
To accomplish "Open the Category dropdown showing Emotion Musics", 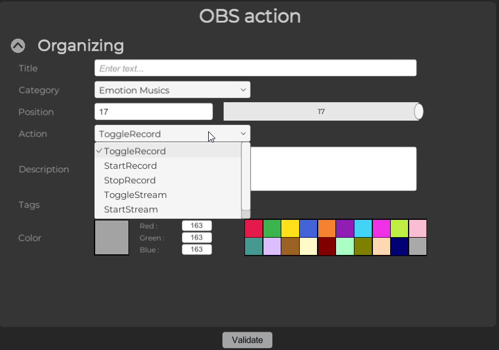I will pyautogui.click(x=172, y=90).
